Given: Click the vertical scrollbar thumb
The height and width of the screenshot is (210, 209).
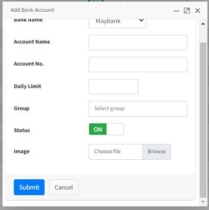Looking at the screenshot, I should point(203,120).
